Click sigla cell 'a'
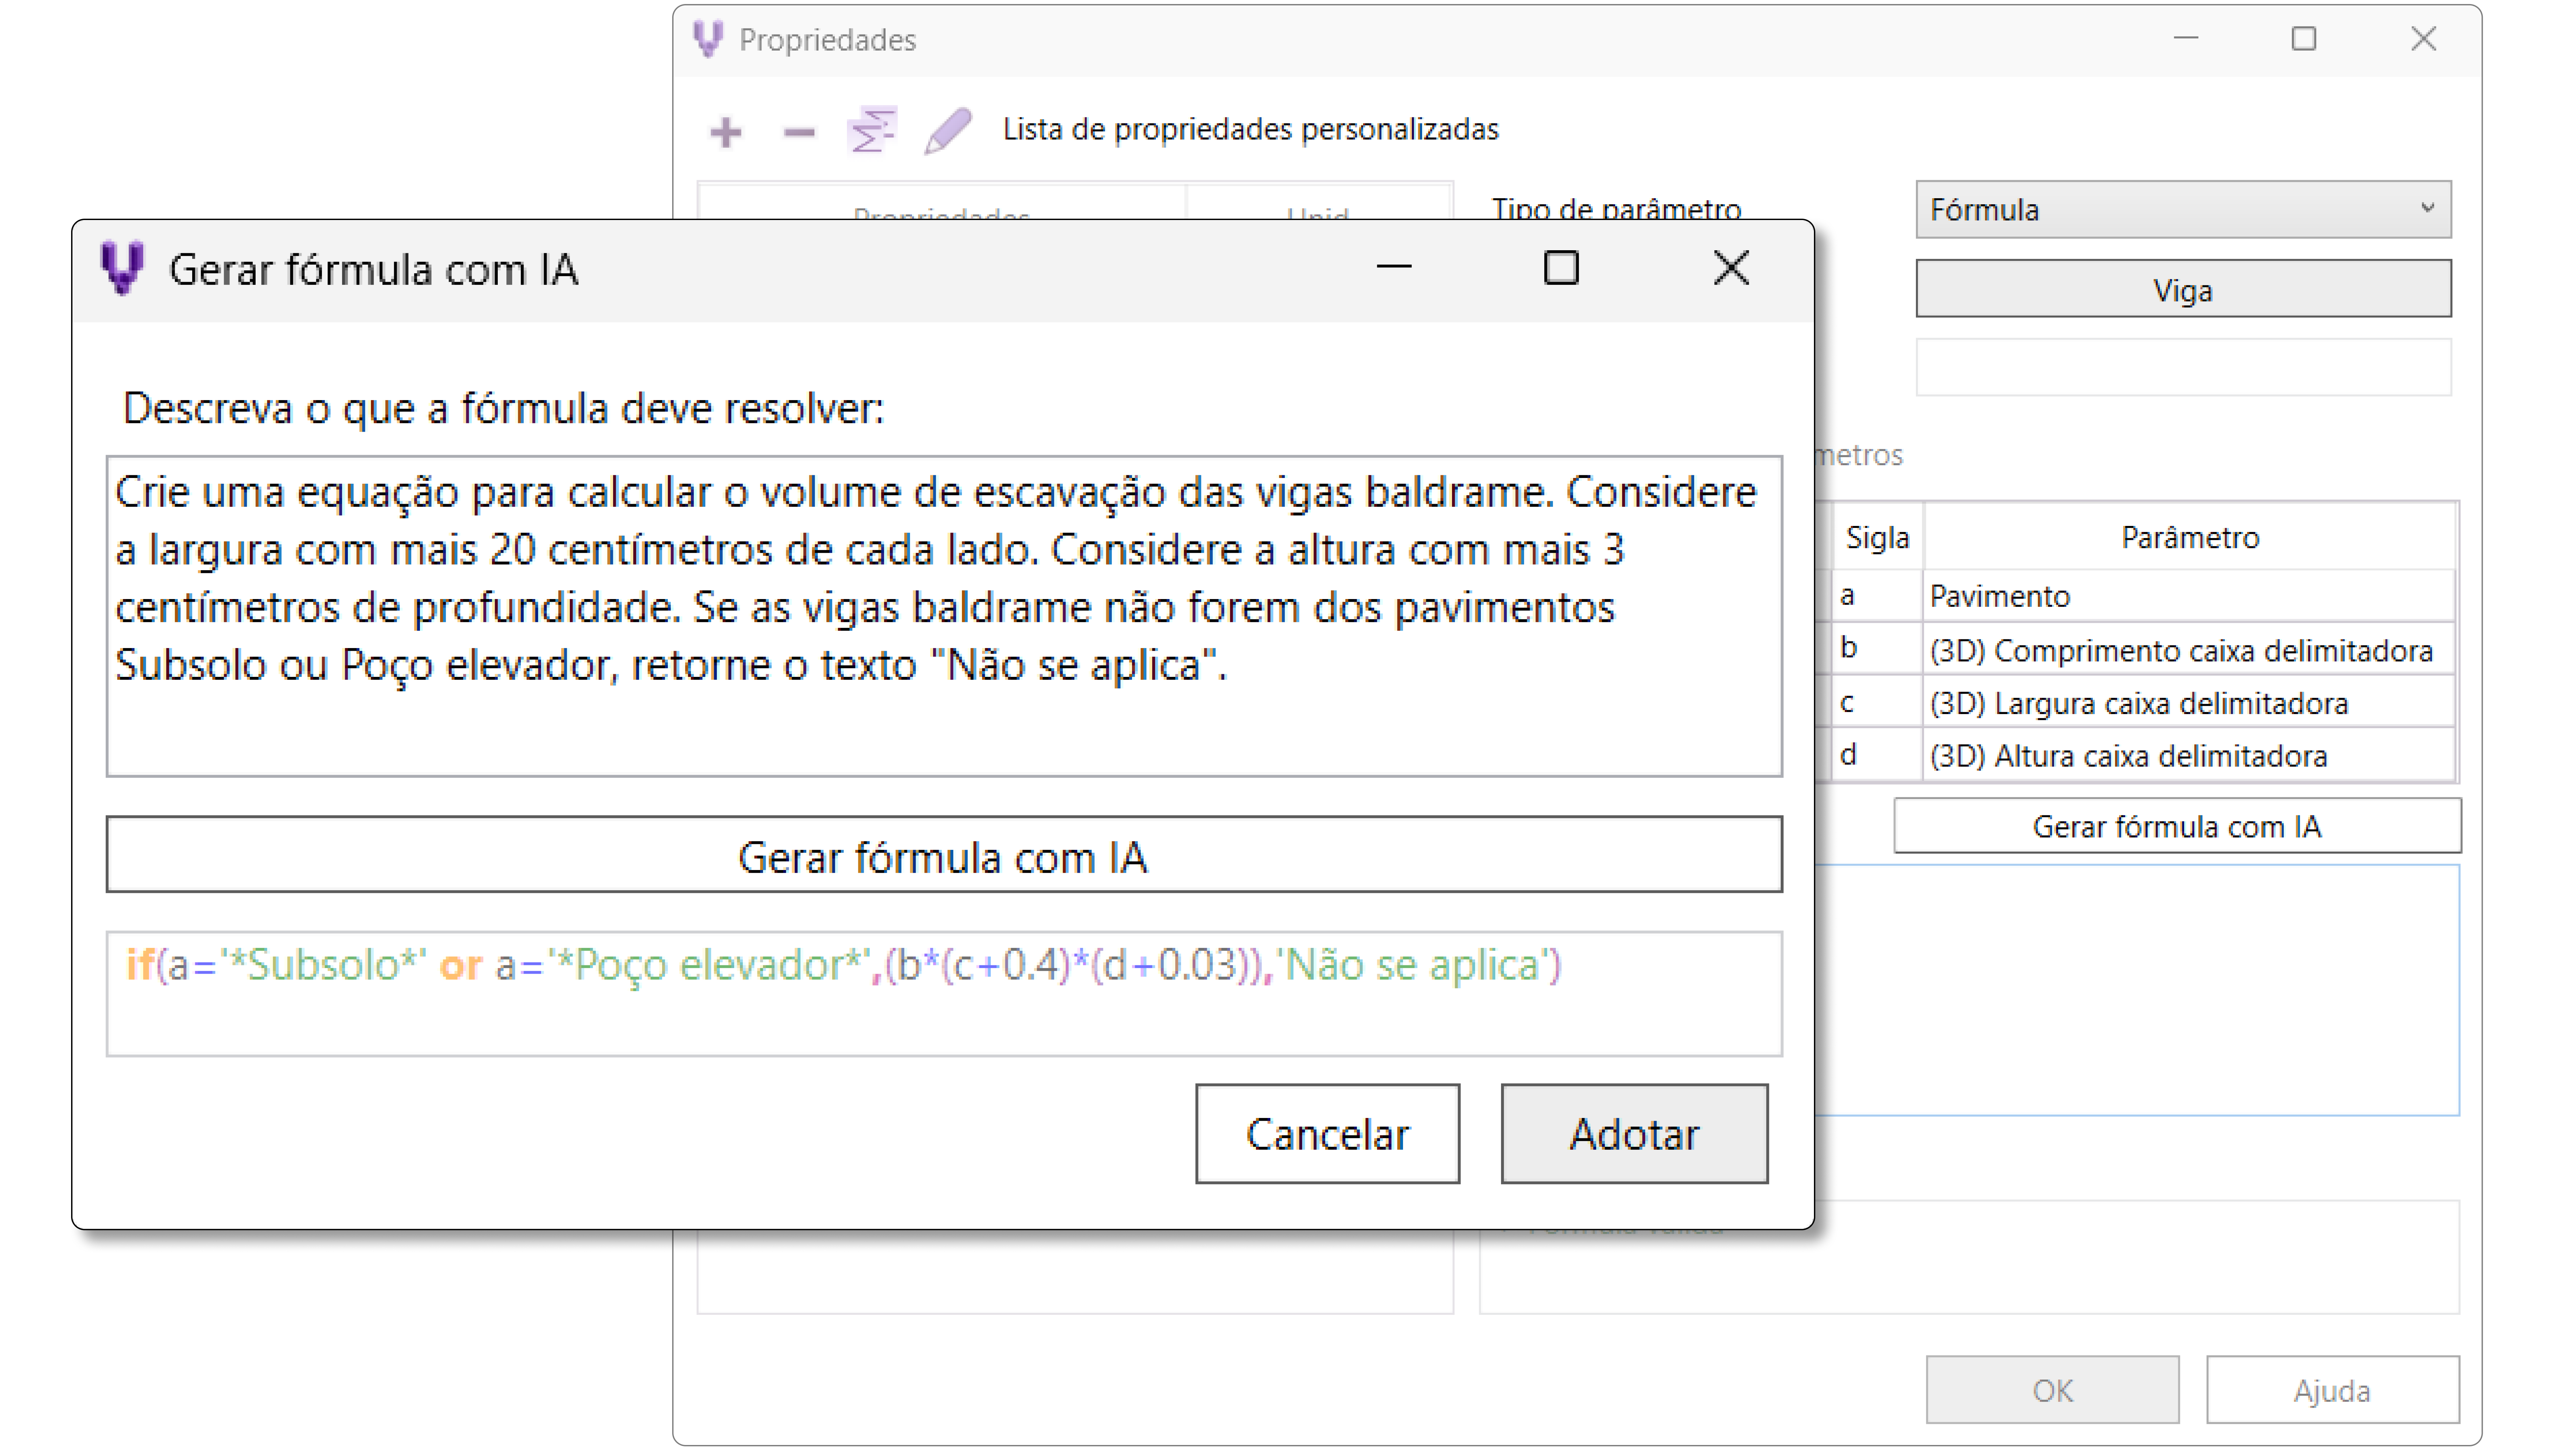 click(1877, 596)
